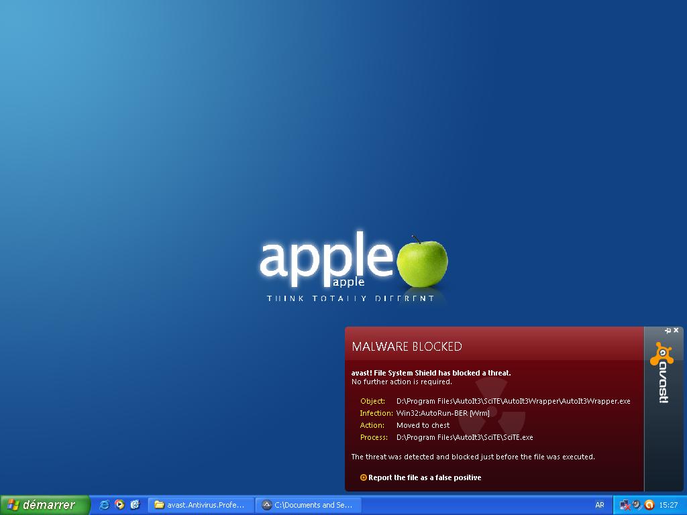Click the Action: label
Viewport: 687px width, 515px height.
click(x=372, y=425)
